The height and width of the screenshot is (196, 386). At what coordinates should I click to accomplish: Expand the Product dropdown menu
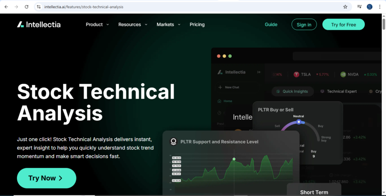click(97, 25)
